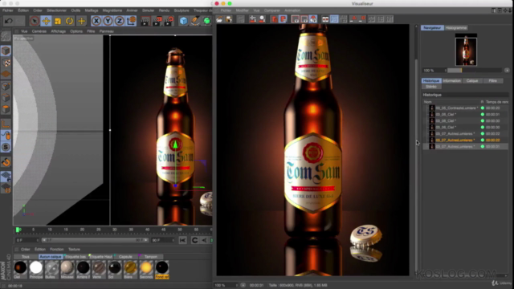Click the Undo arrow icon

click(x=9, y=21)
